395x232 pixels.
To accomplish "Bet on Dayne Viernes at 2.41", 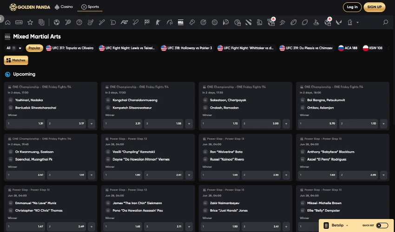I will (x=164, y=175).
